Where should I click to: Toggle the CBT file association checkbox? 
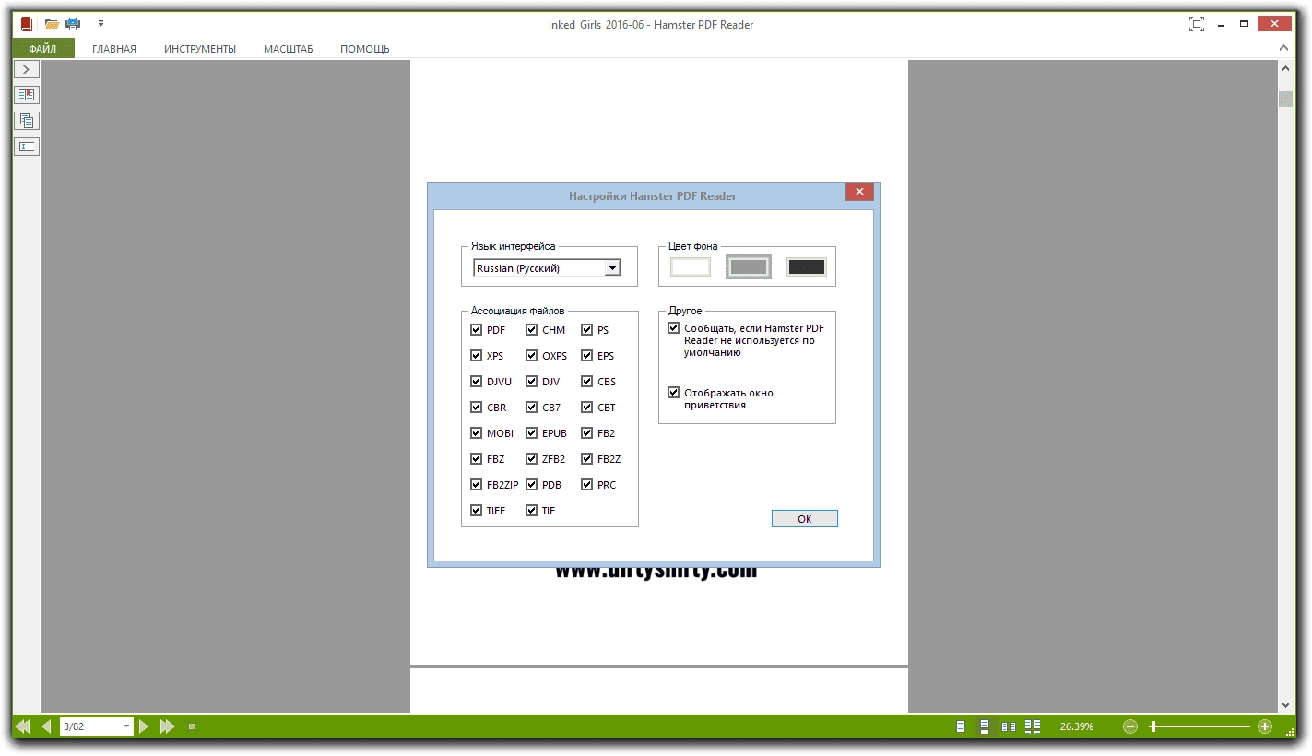point(587,407)
